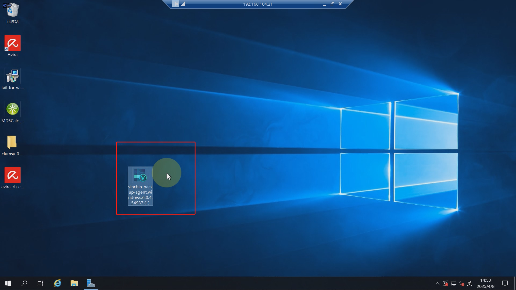This screenshot has width=516, height=290.
Task: Launch Internet Explorer from the taskbar
Action: pos(58,283)
